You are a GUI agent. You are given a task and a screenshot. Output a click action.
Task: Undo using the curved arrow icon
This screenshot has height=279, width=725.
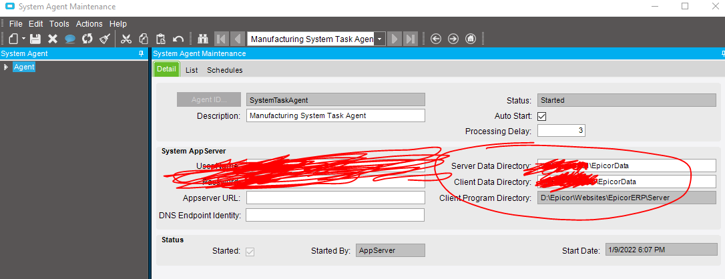coord(178,39)
